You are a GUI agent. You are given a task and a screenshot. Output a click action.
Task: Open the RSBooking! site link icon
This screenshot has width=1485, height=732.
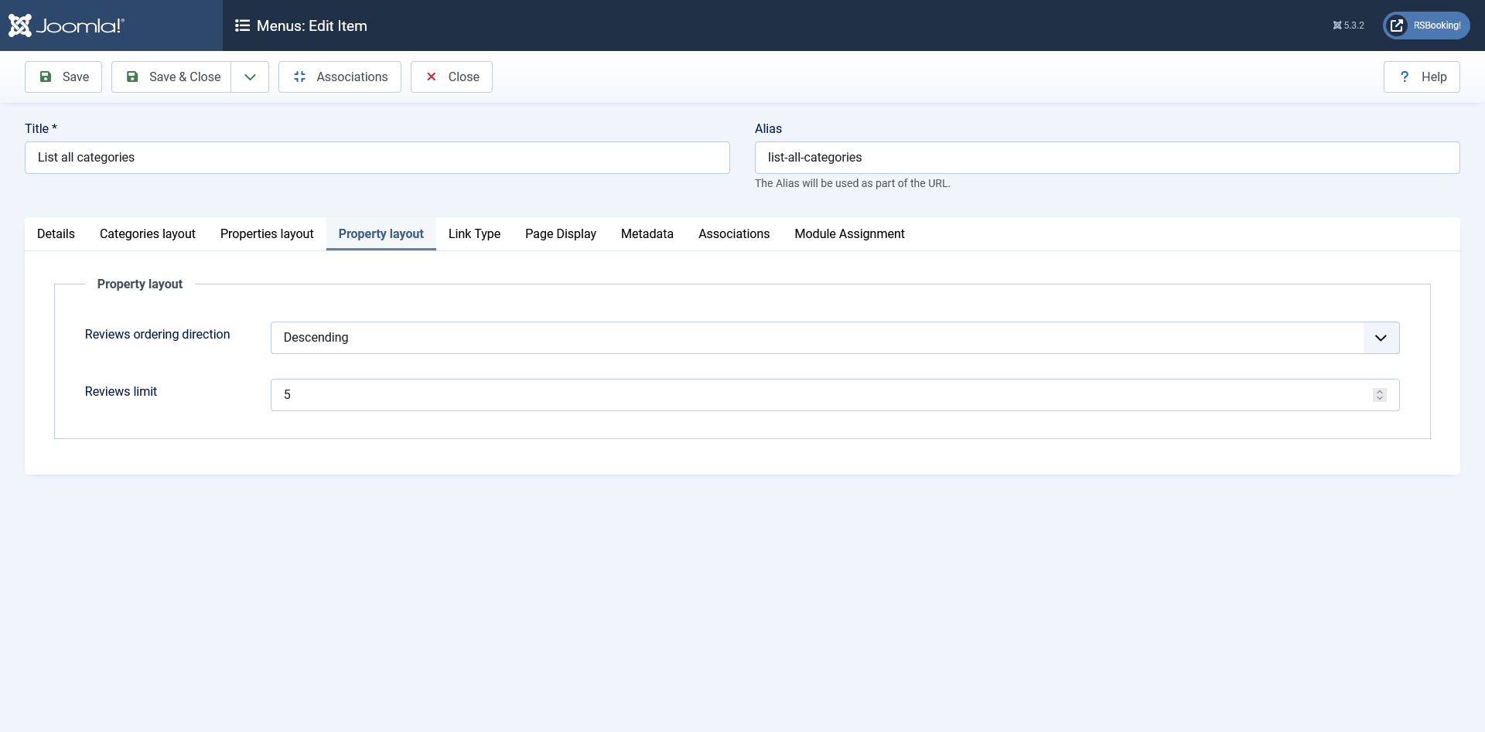(1397, 26)
